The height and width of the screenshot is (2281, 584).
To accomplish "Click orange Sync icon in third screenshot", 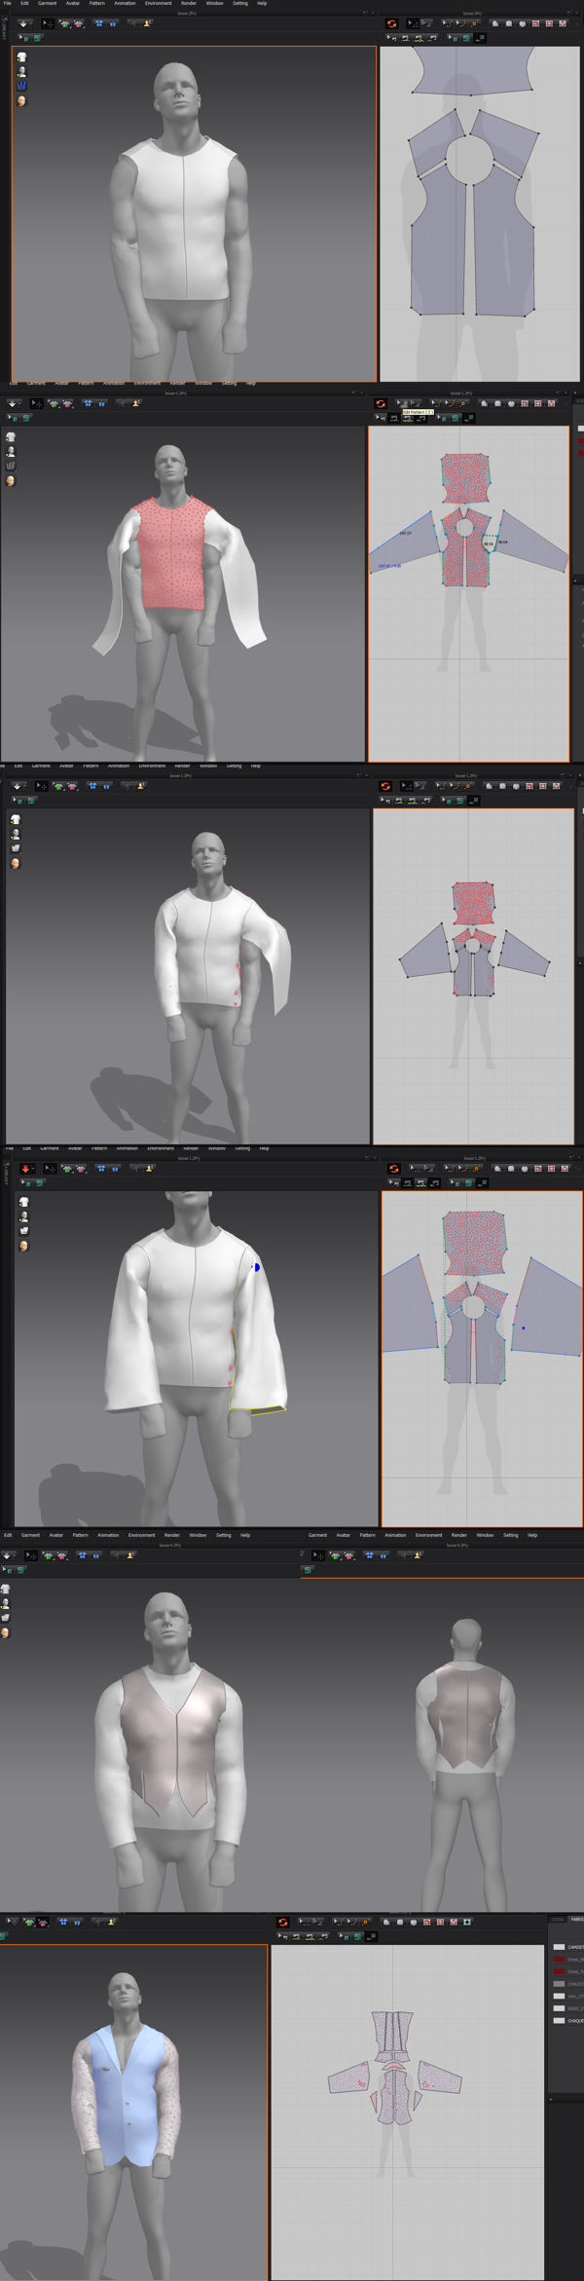I will (x=385, y=786).
